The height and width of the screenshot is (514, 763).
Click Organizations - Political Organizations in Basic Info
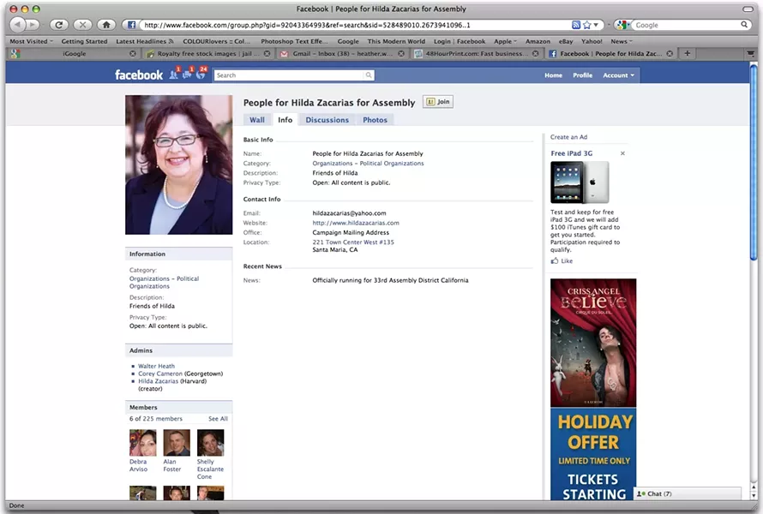(x=368, y=164)
